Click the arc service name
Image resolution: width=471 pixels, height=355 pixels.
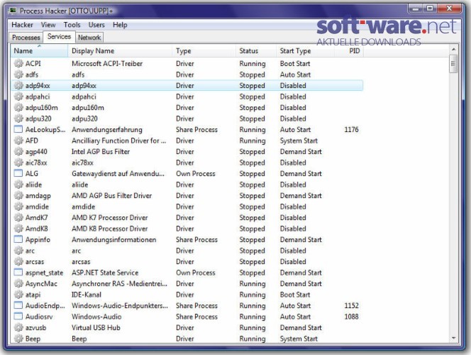pyautogui.click(x=30, y=251)
